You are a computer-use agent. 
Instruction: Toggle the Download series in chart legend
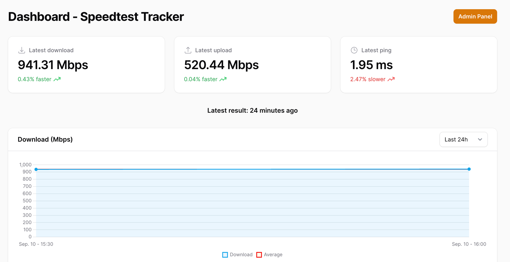[x=237, y=255]
